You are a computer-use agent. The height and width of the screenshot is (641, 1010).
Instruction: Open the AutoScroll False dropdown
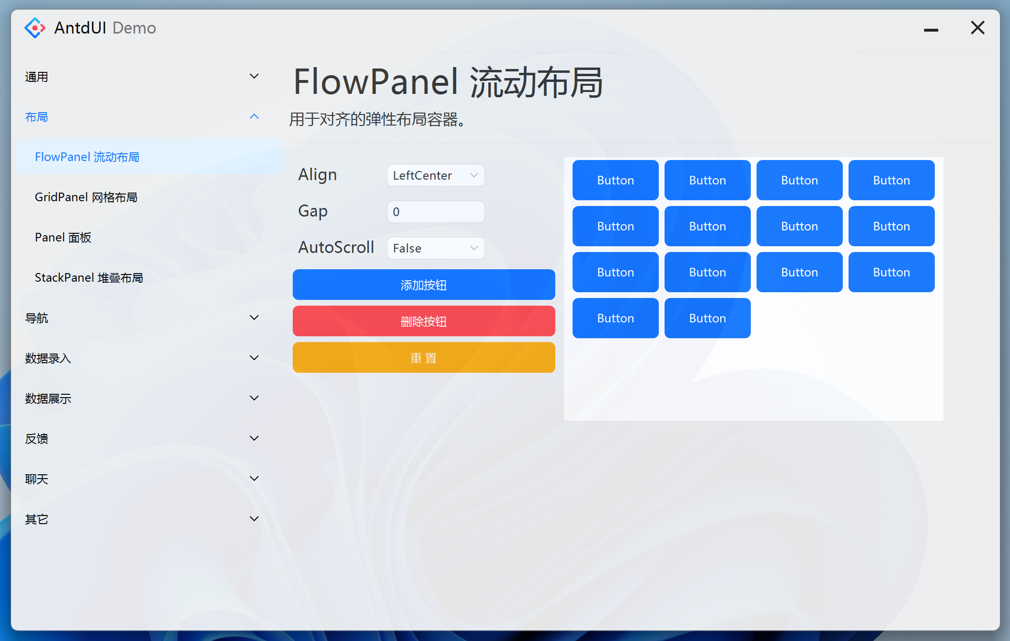point(436,248)
